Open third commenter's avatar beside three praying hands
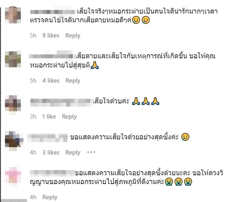The image size is (233, 202). [13, 104]
